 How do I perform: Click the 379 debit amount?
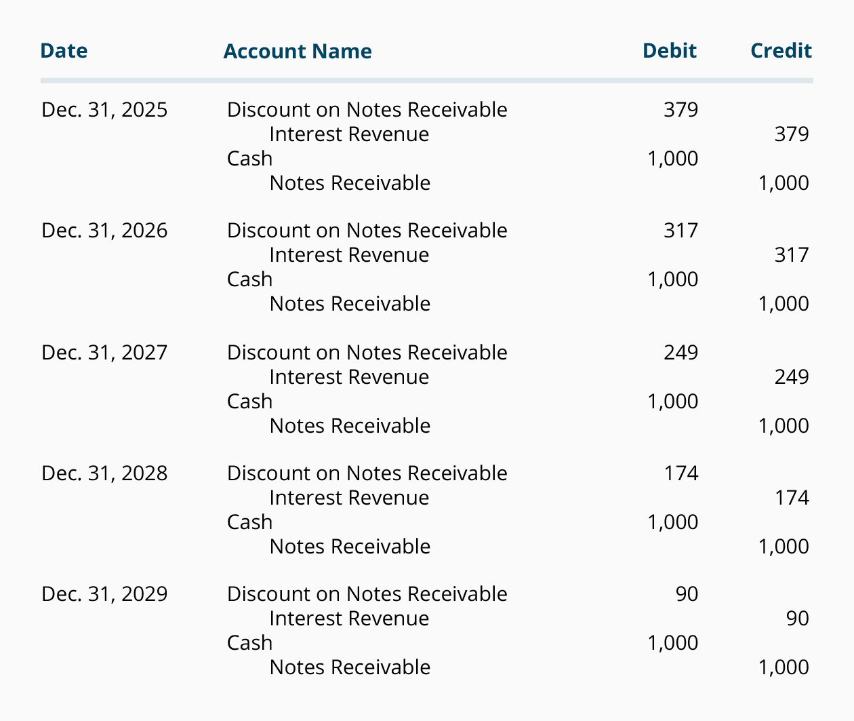(x=680, y=110)
